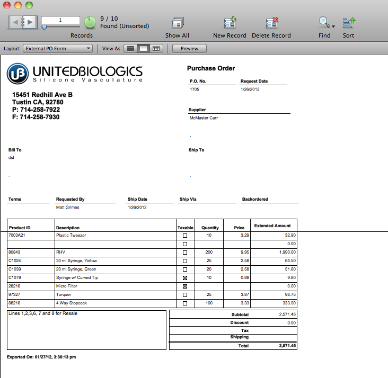The width and height of the screenshot is (388, 378).
Task: Sort the records with the Sort icon
Action: point(348,23)
